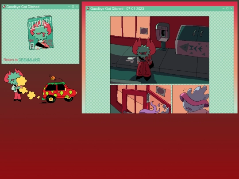This screenshot has height=179, width=239.
Task: Click the coughing green-haired character illustration
Action: (x=15, y=84)
